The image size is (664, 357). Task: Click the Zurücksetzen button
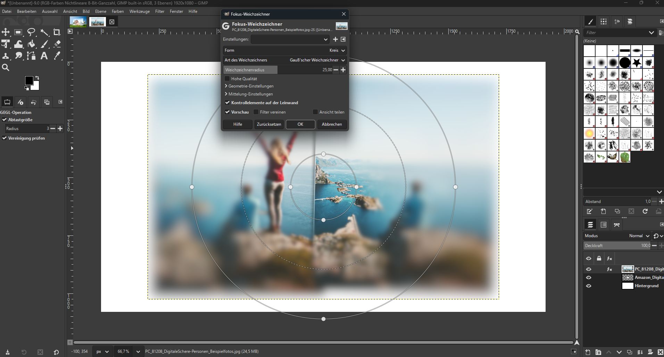pyautogui.click(x=269, y=124)
